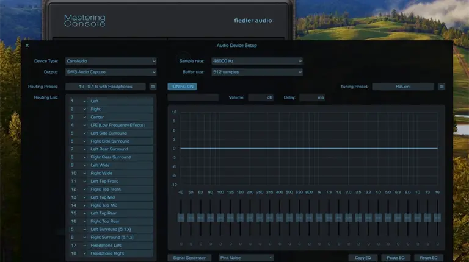Expand the Buffer size dropdown
Image resolution: width=469 pixels, height=262 pixels.
pyautogui.click(x=256, y=72)
